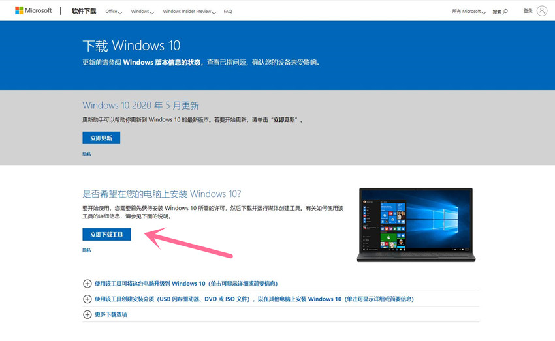555x341 pixels.
Task: Click the Windows 10 2020 年 5 月更新 heading
Action: 140,106
